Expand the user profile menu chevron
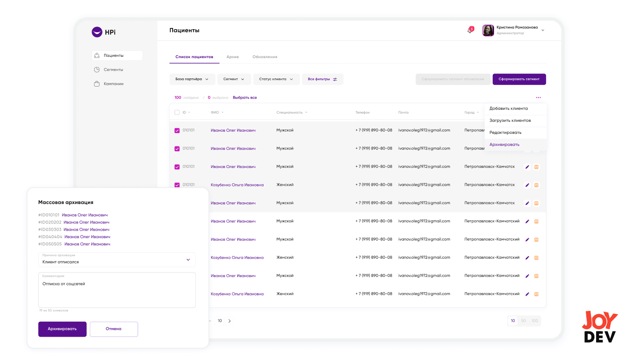The width and height of the screenshot is (637, 359). coord(543,30)
